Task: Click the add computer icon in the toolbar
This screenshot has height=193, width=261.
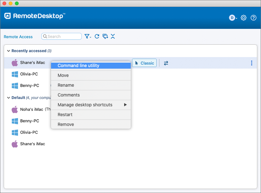Action: tap(105, 36)
